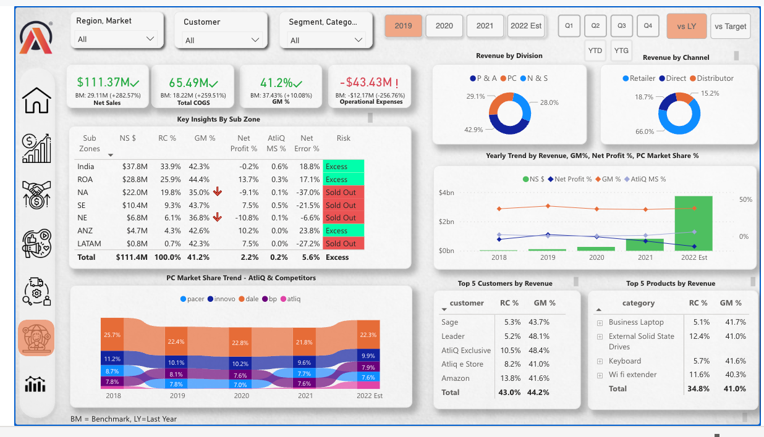Screen dimensions: 764x437
Task: Open the Customer filter dropdown
Action: tap(223, 40)
